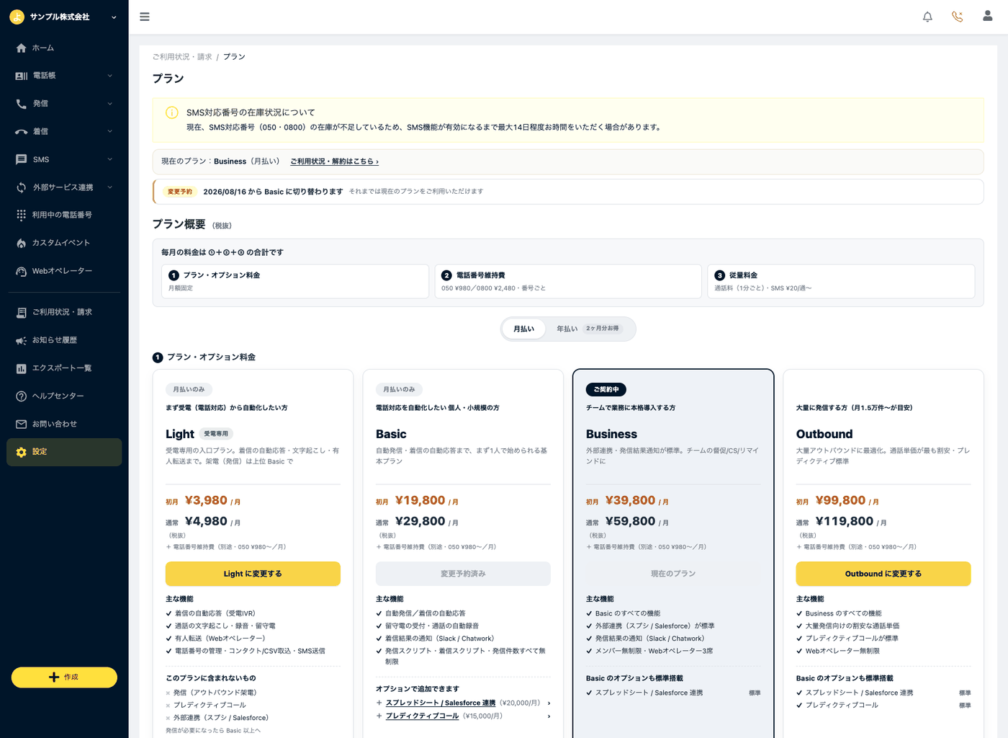Click the Outbound に変更する button

point(883,574)
